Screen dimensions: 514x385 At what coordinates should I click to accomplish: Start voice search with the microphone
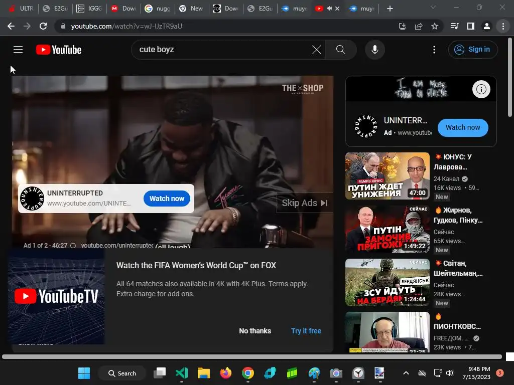point(374,50)
